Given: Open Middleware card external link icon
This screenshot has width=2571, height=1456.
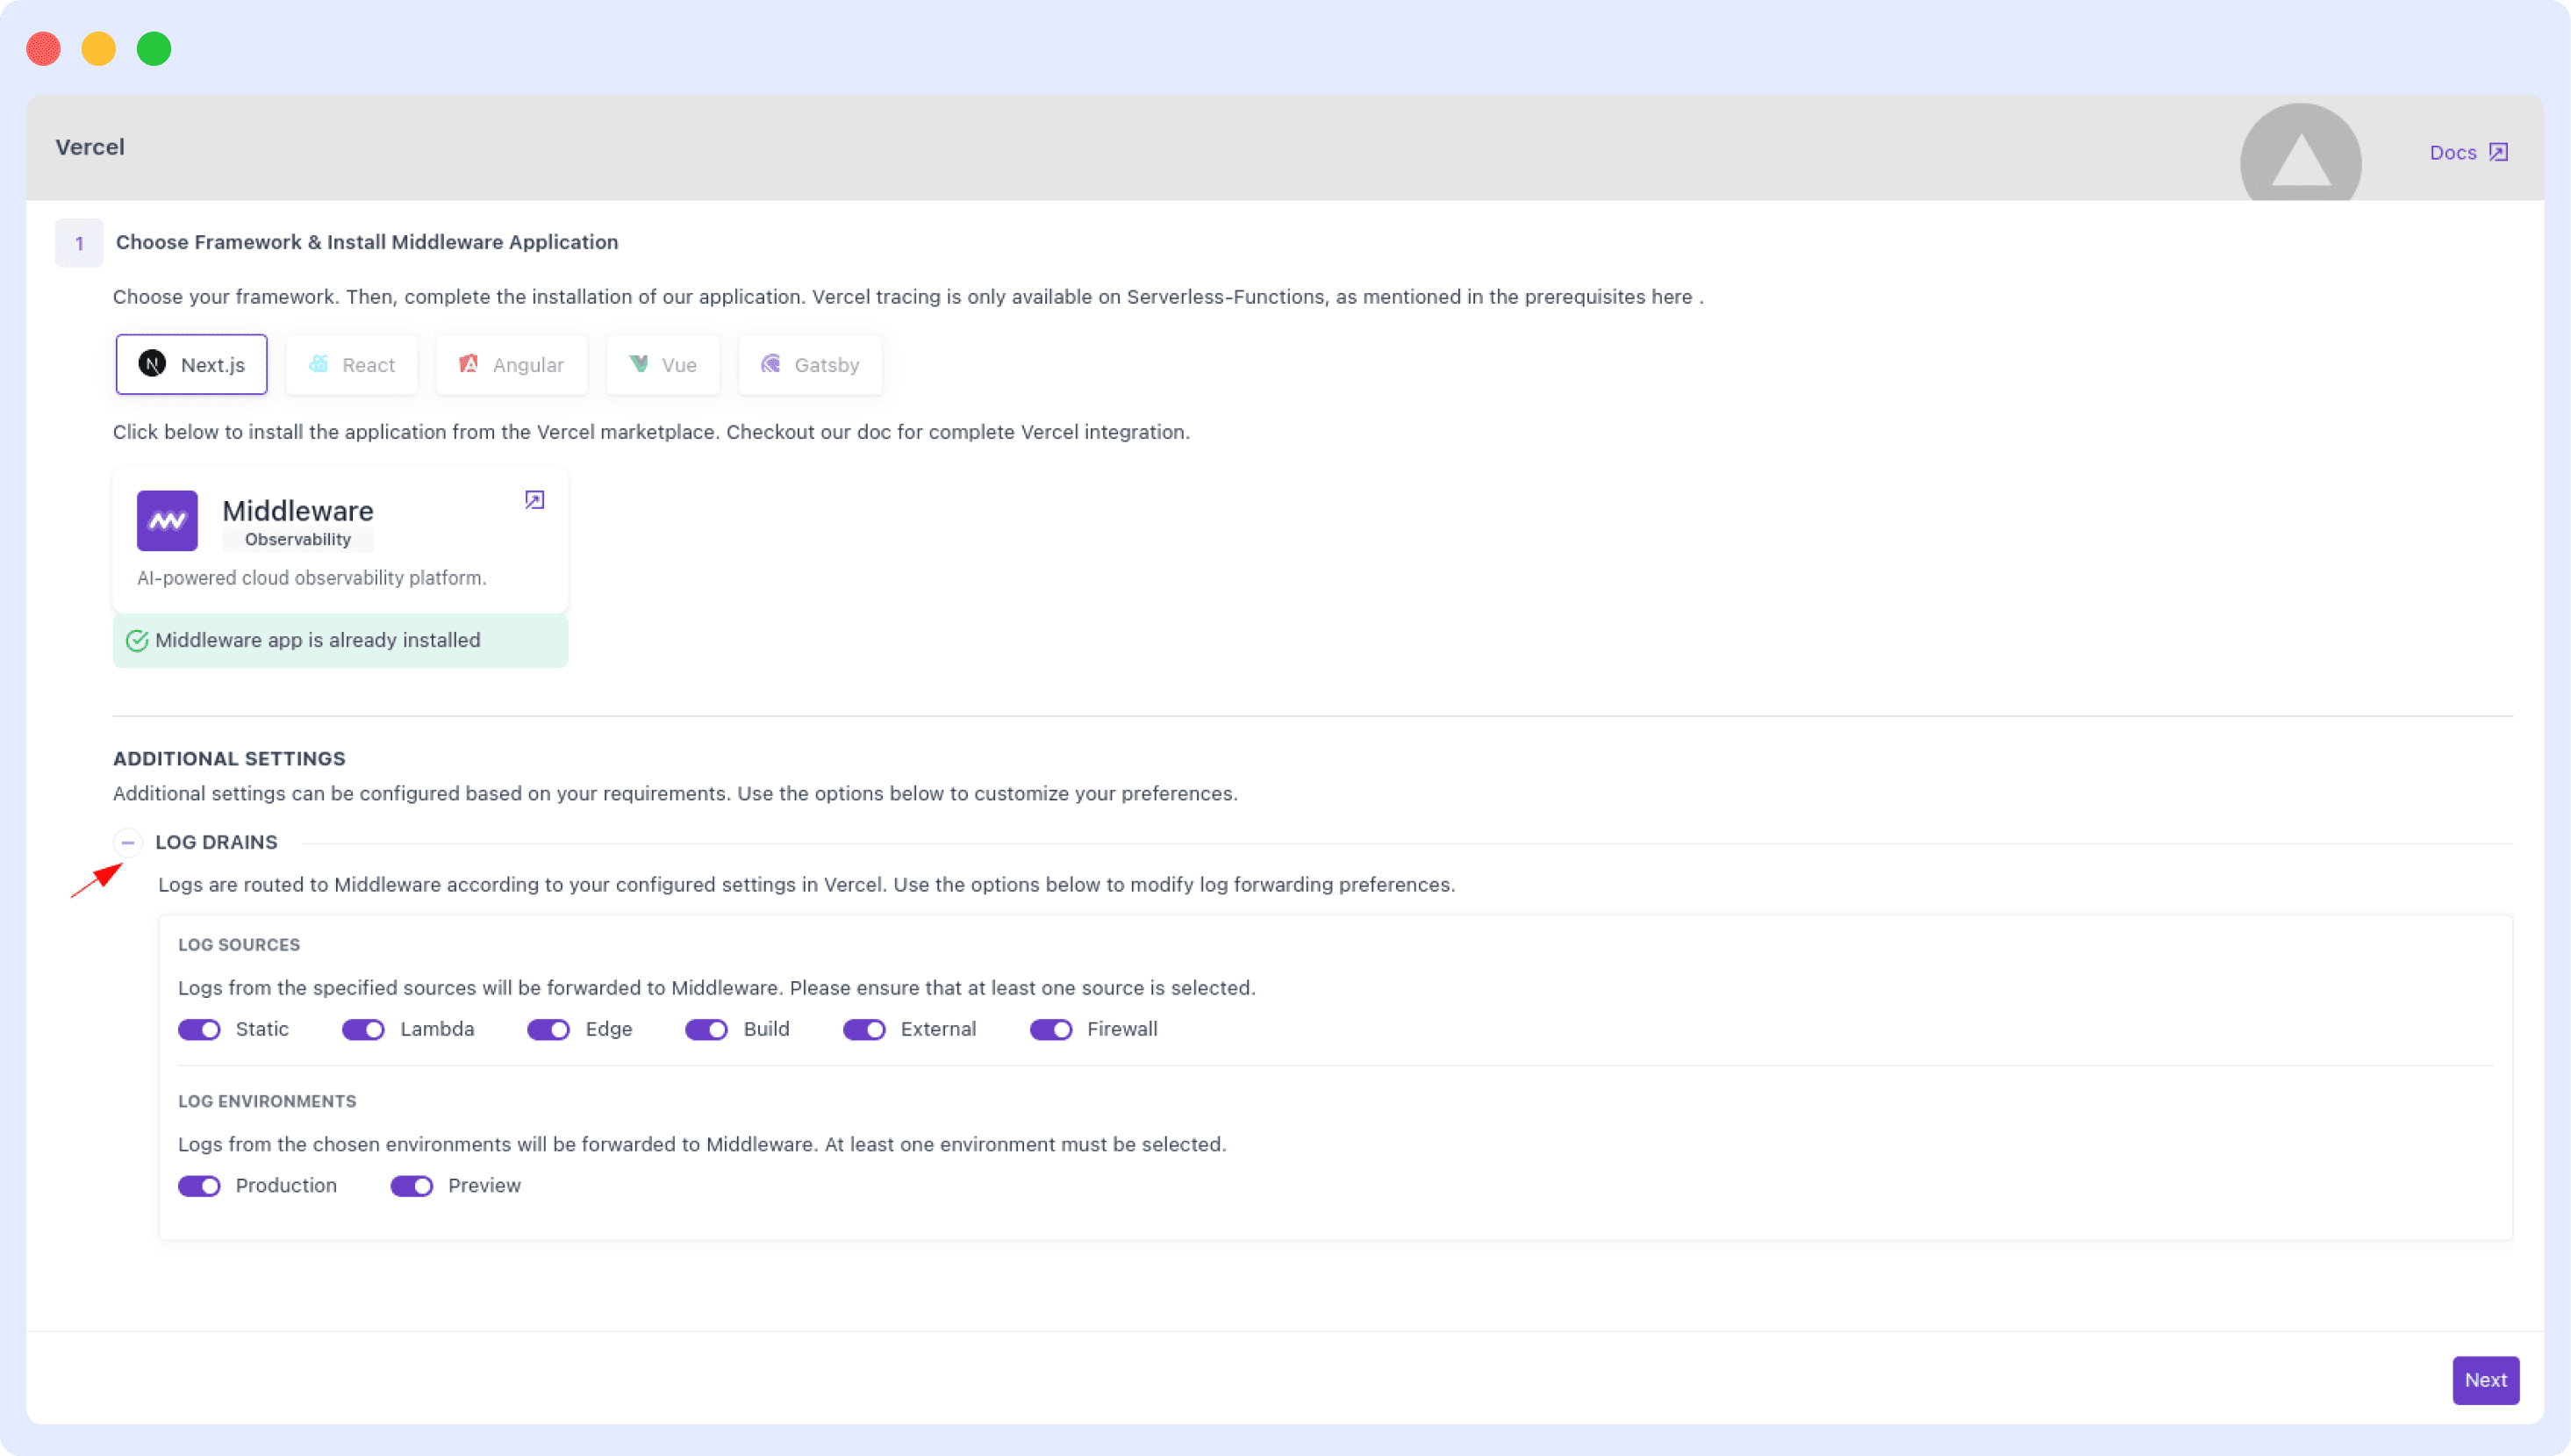Looking at the screenshot, I should [x=534, y=500].
